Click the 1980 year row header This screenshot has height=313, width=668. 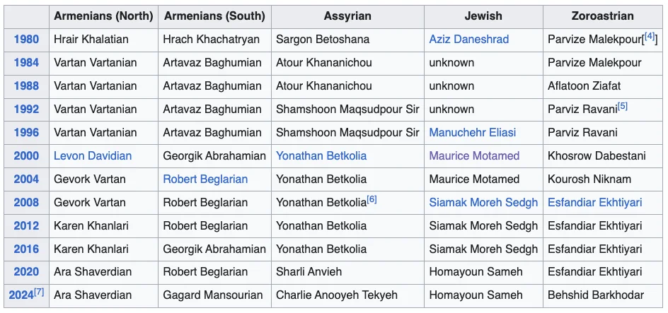26,40
